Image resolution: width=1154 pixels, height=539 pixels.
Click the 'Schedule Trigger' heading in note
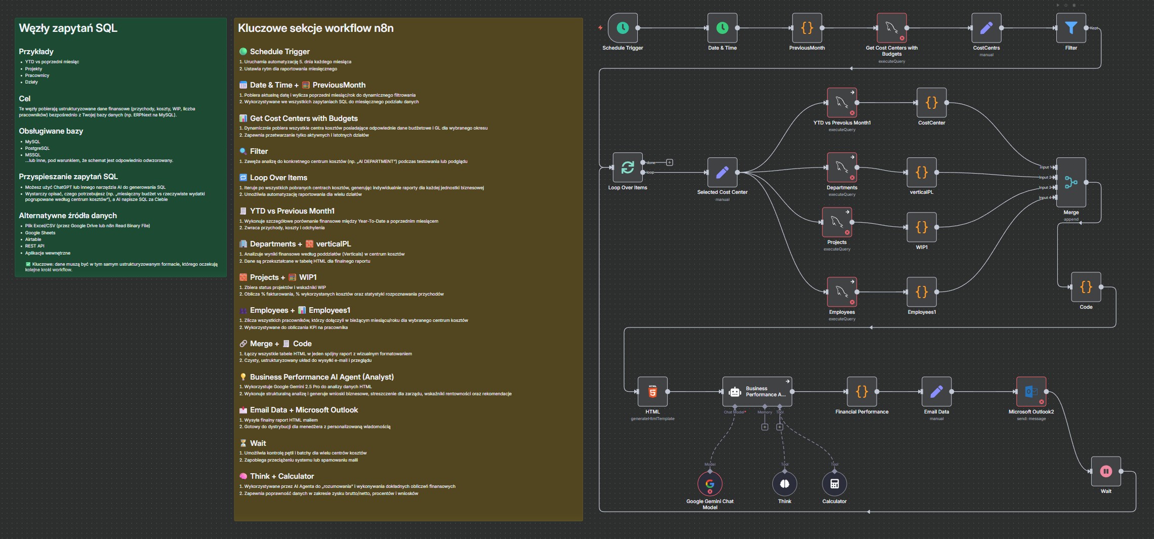(279, 52)
